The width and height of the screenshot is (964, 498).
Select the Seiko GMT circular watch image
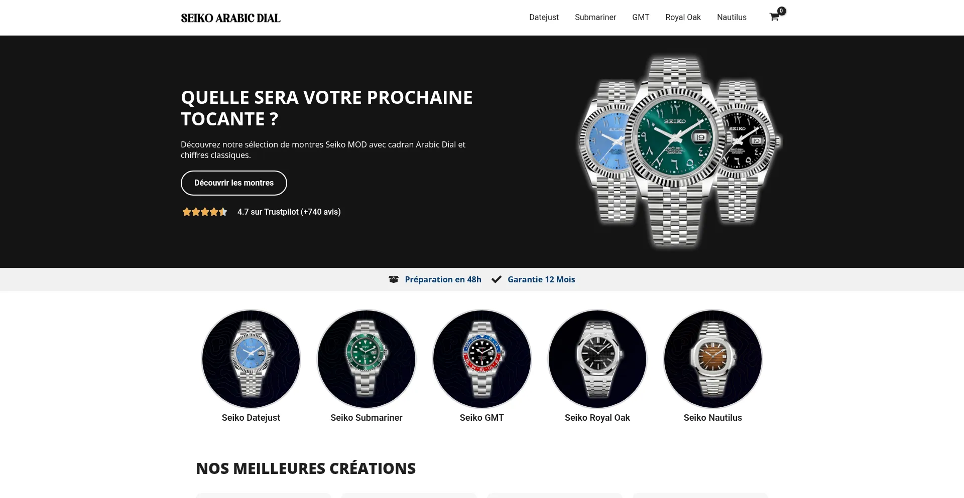pos(482,359)
